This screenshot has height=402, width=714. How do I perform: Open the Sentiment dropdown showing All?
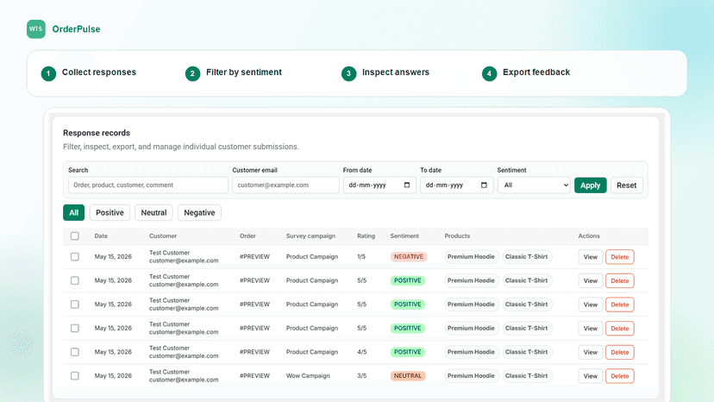pos(534,185)
